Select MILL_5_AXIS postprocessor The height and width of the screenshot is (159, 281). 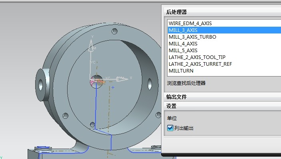224,50
